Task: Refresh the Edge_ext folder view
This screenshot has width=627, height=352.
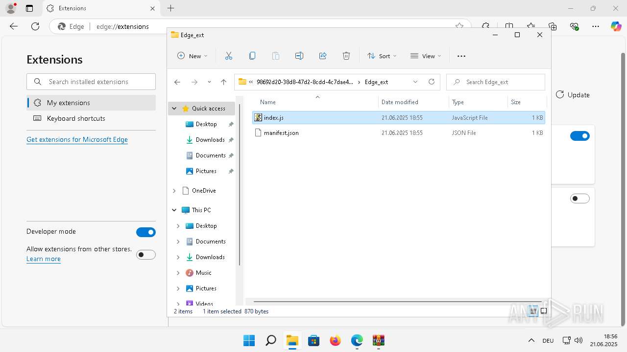Action: 432,82
